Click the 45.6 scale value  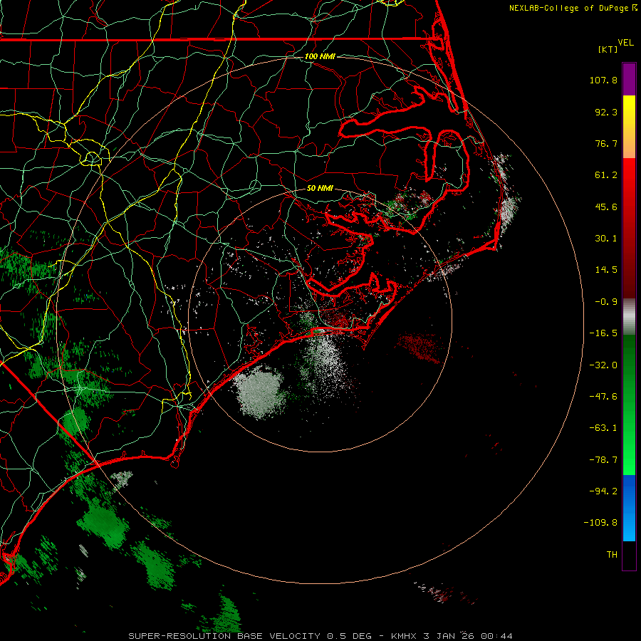(606, 207)
